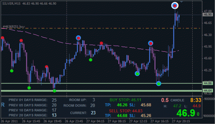Click the #46369251 buy order label
Viewport: 215px width, 124px height.
click(14, 26)
